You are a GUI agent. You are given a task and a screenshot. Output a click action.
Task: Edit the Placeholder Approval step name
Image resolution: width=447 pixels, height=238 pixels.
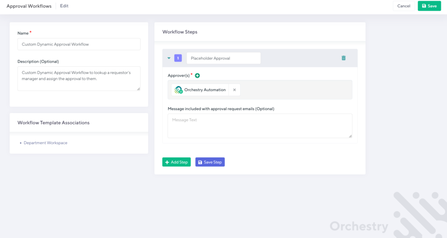coord(223,58)
